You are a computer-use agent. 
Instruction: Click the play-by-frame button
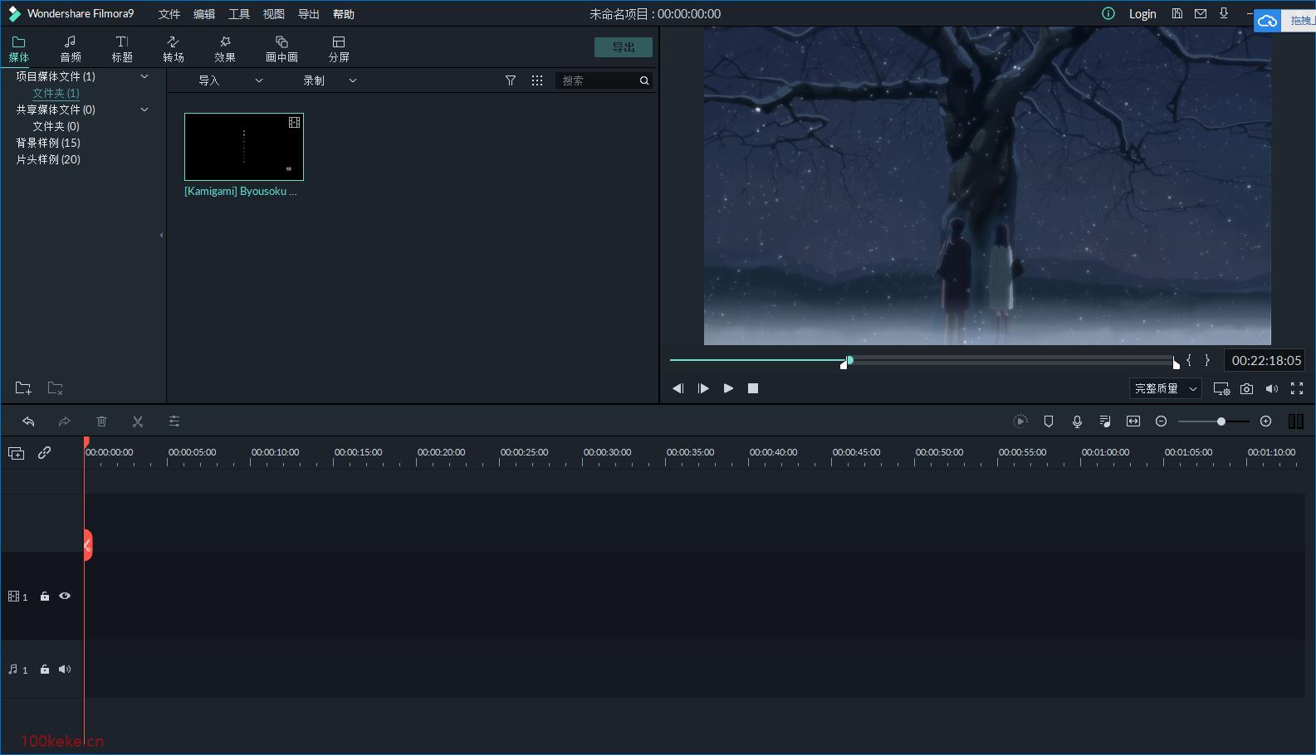(x=703, y=388)
